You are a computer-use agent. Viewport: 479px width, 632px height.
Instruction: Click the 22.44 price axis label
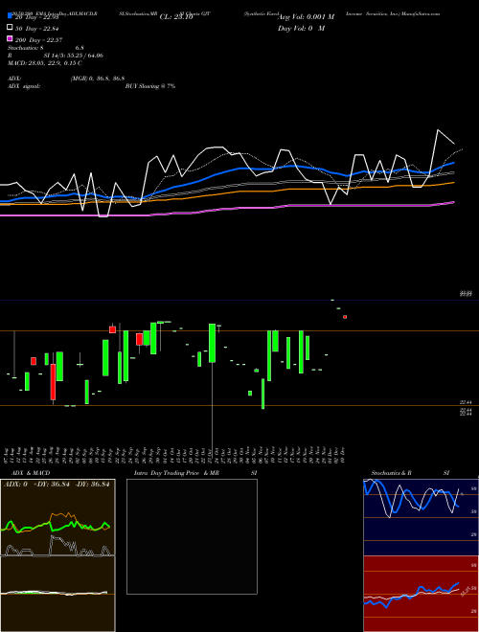click(466, 402)
